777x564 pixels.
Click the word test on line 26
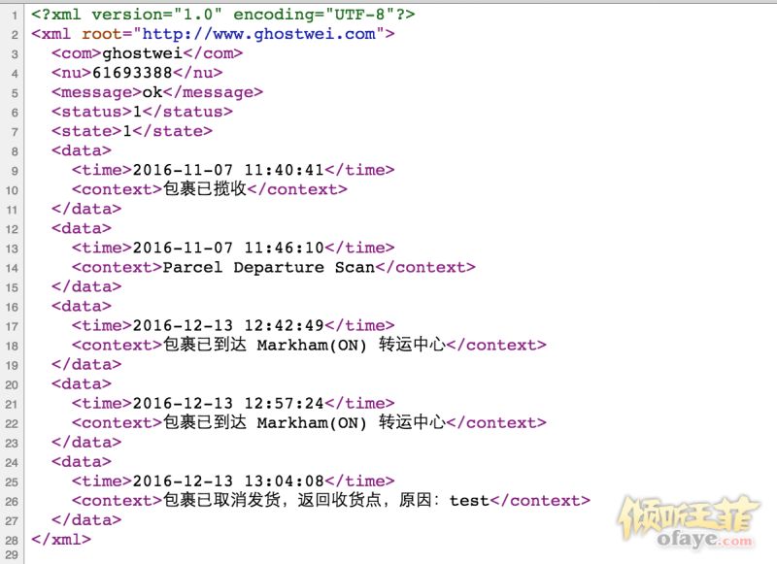coord(469,501)
